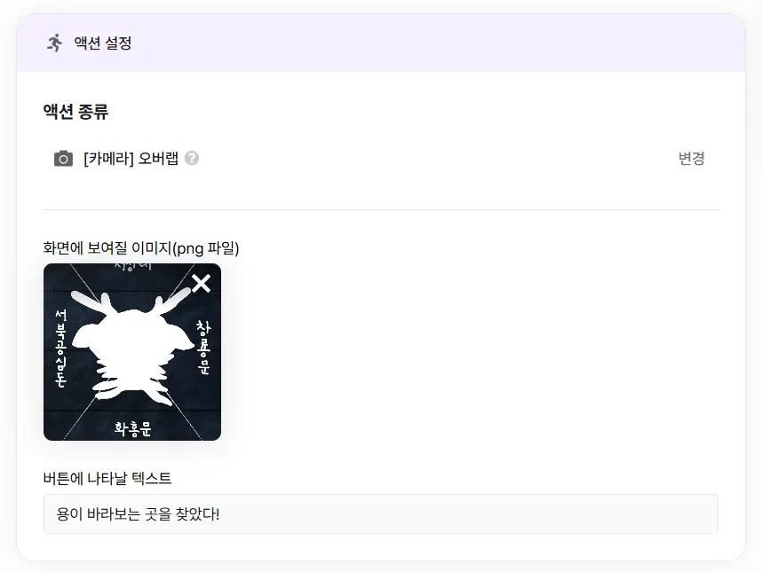Click the dragon's right antler in the image

[172, 300]
